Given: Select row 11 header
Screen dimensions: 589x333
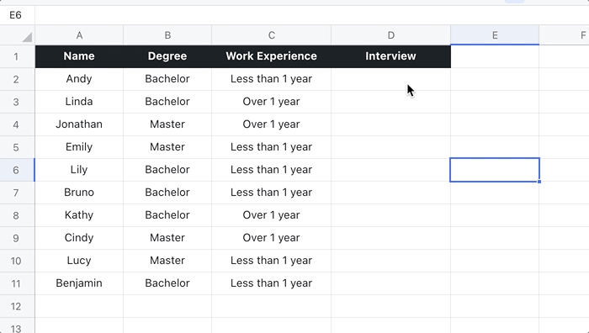Looking at the screenshot, I should click(x=18, y=283).
